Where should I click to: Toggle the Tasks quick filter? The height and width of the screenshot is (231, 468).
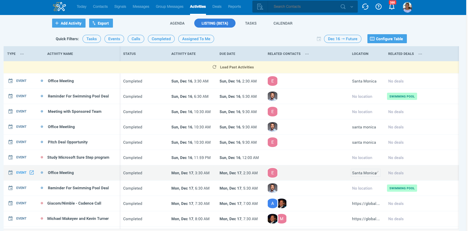click(92, 39)
